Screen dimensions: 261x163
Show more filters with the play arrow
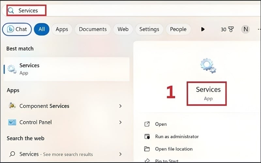(x=203, y=29)
